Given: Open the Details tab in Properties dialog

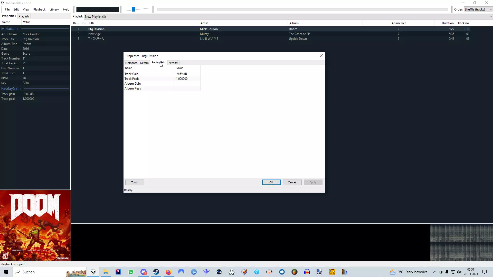Looking at the screenshot, I should pyautogui.click(x=144, y=63).
